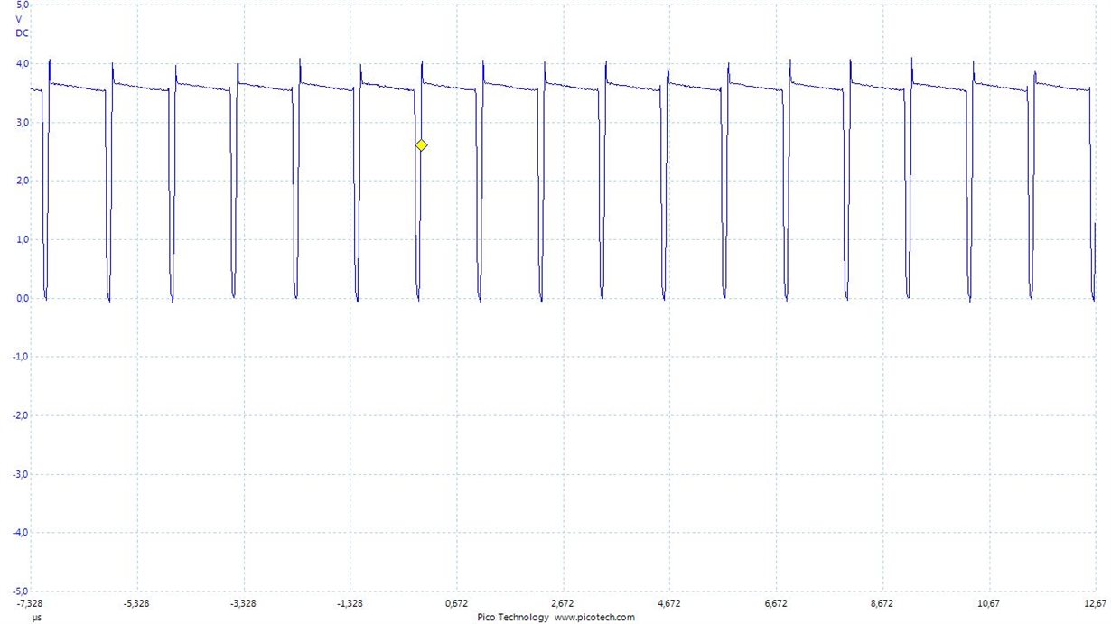The height and width of the screenshot is (624, 1111).
Task: Click the -1,0 voltage axis label
Action: [21, 357]
